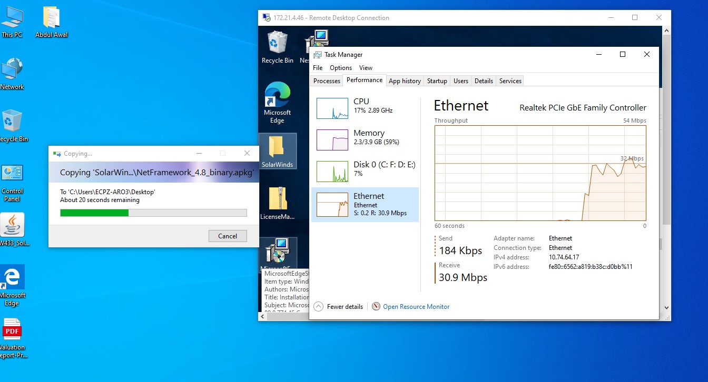Click the IPv6 address value
Screen dimensions: 708x382
pyautogui.click(x=591, y=267)
